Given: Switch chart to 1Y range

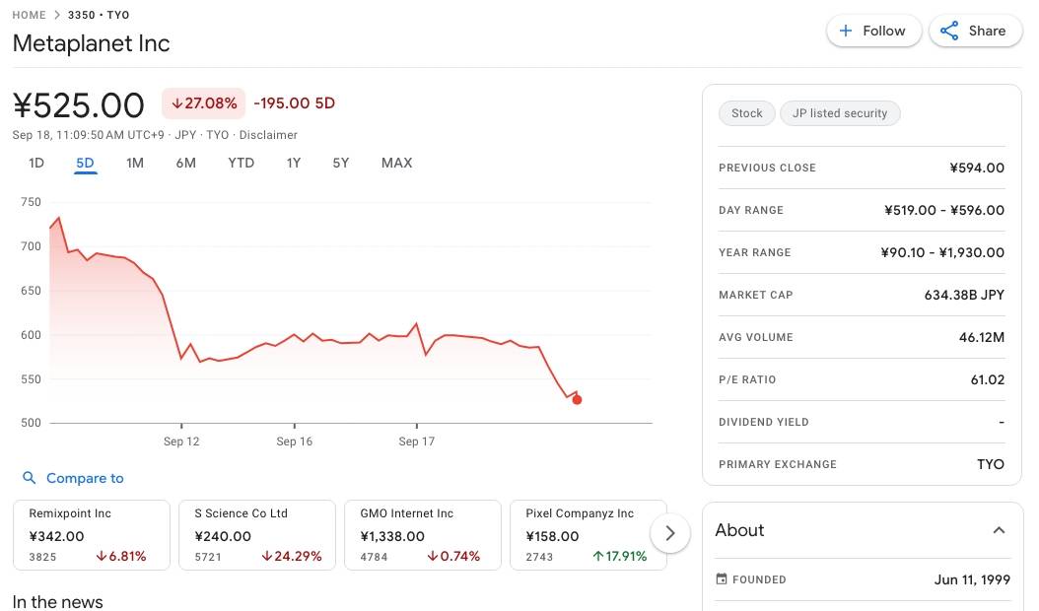Looking at the screenshot, I should (294, 163).
